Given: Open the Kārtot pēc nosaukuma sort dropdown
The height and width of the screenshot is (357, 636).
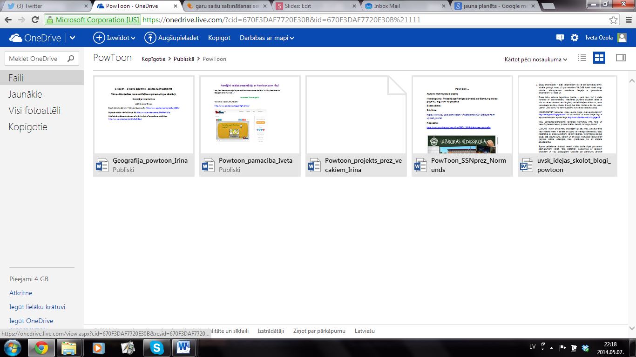Looking at the screenshot, I should tap(536, 59).
